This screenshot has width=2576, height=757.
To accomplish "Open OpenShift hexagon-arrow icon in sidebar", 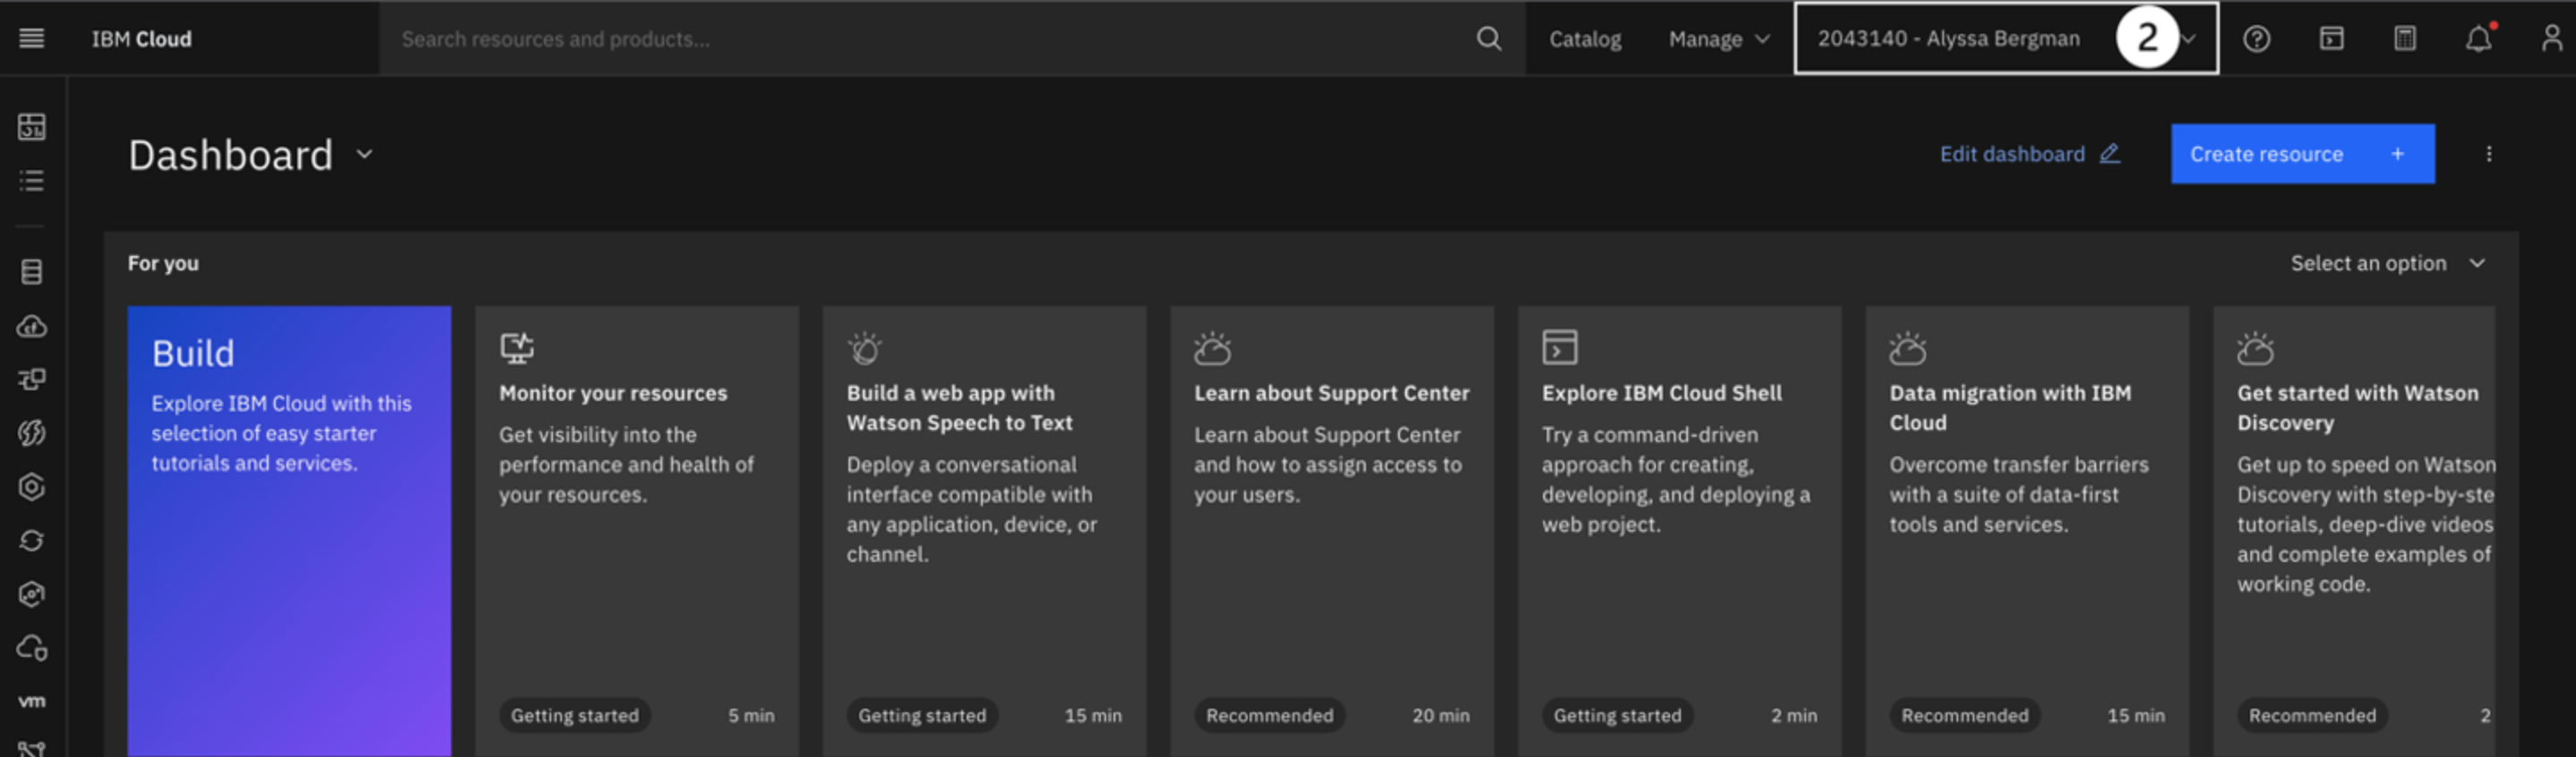I will [32, 594].
